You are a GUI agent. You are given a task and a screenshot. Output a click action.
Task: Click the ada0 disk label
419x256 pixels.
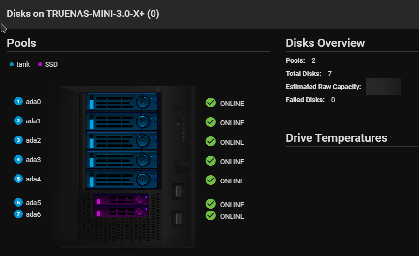tap(33, 102)
